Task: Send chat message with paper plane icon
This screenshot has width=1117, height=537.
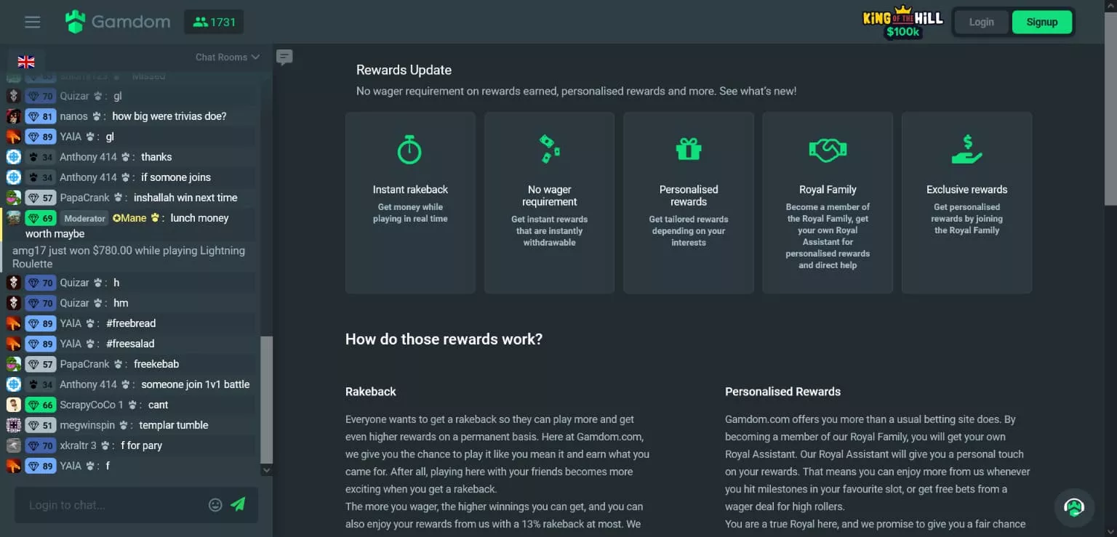Action: click(x=238, y=504)
